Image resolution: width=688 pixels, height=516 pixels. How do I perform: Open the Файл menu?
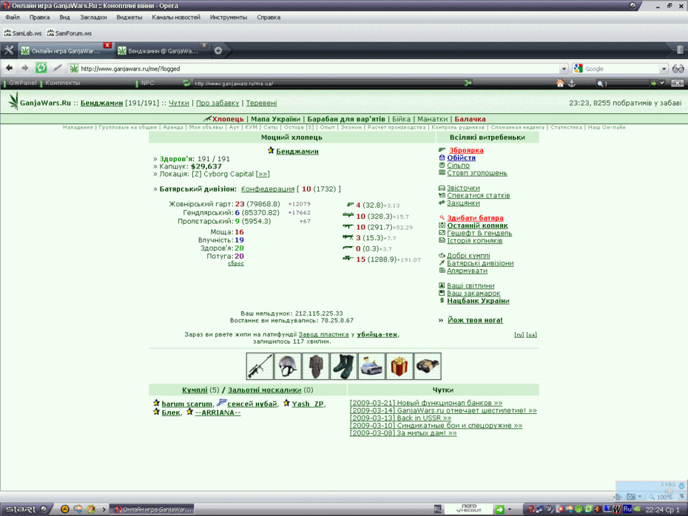(x=13, y=18)
